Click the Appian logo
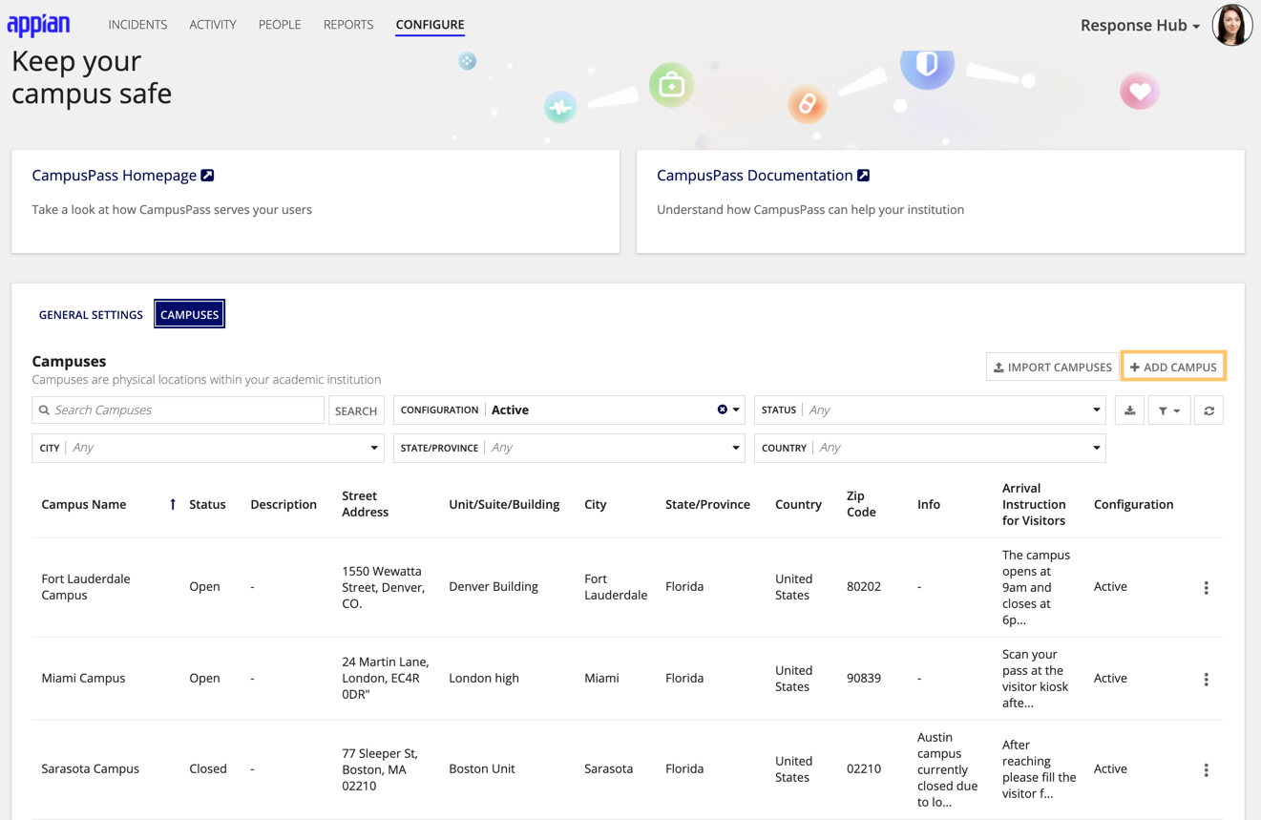Screen dimensions: 1261x820 (38, 25)
